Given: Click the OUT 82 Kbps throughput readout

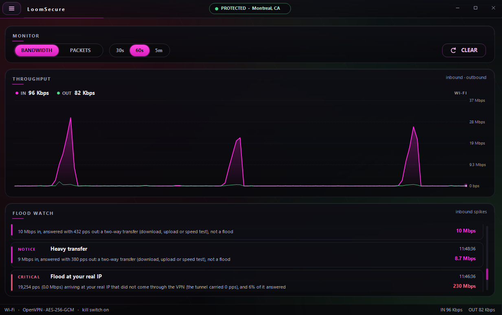Looking at the screenshot, I should [x=76, y=93].
